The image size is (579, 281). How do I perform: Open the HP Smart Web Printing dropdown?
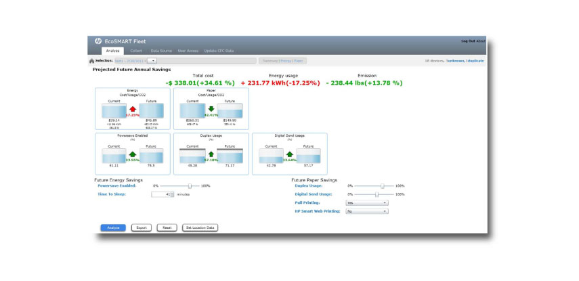click(366, 211)
